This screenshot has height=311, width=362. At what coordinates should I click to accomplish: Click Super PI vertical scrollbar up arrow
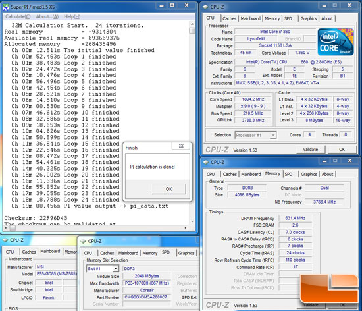tap(192, 24)
